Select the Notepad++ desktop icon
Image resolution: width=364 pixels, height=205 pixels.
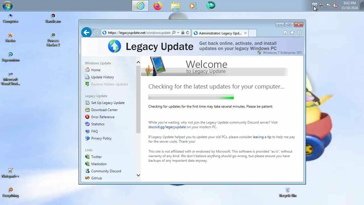click(11, 173)
